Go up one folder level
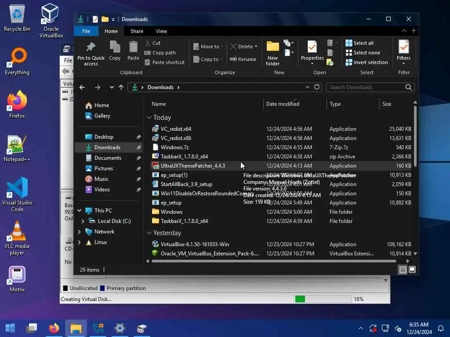The width and height of the screenshot is (450, 337). point(121,87)
